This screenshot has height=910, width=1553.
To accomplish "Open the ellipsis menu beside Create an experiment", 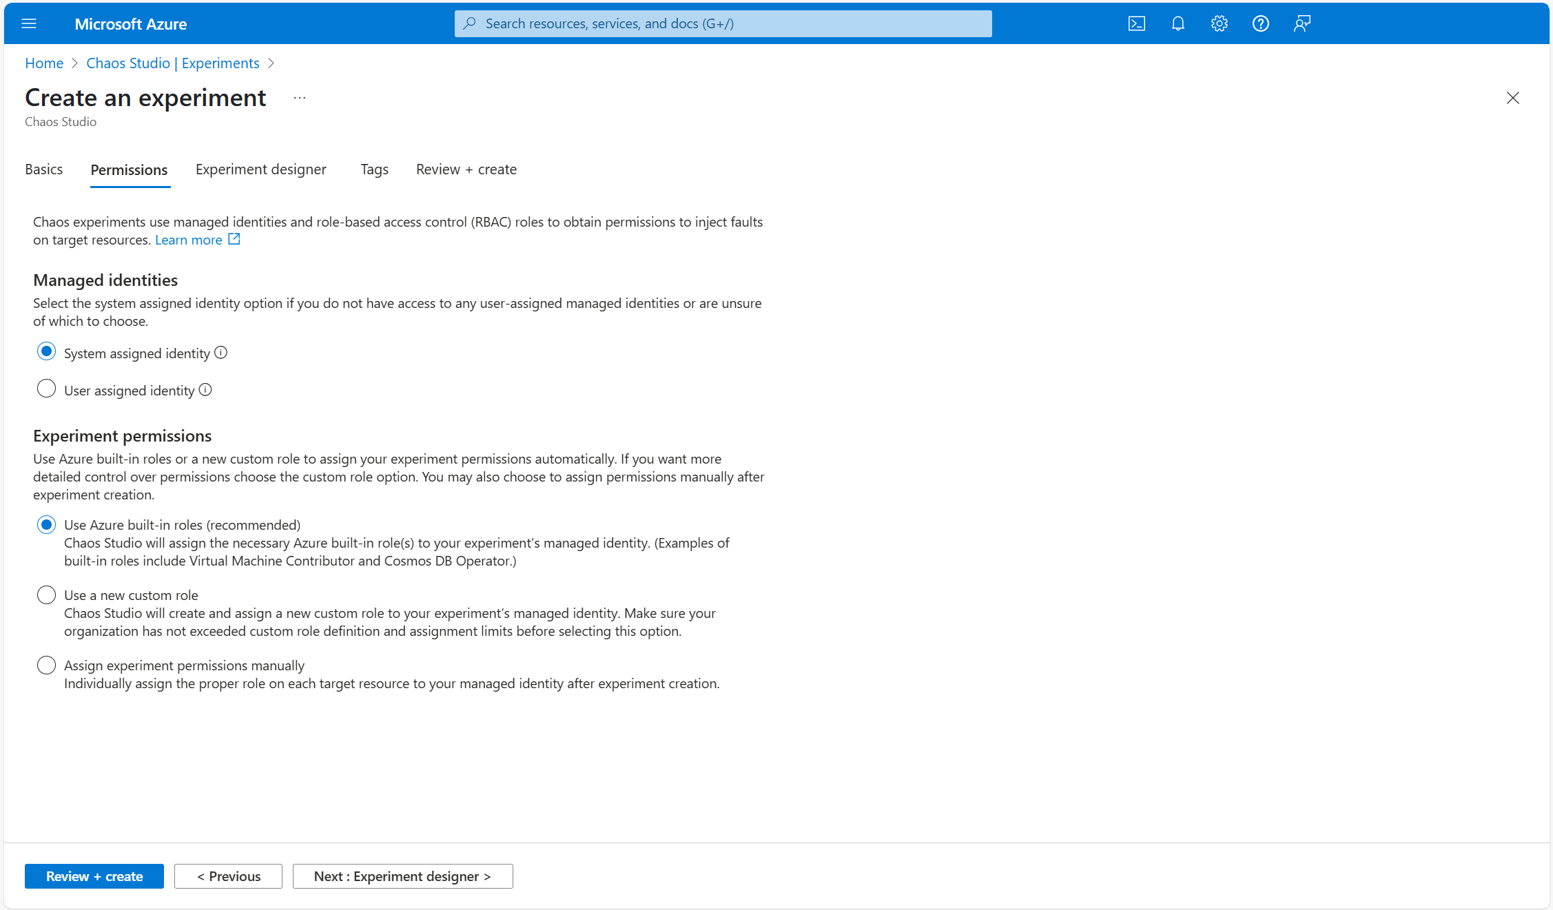I will [x=299, y=98].
